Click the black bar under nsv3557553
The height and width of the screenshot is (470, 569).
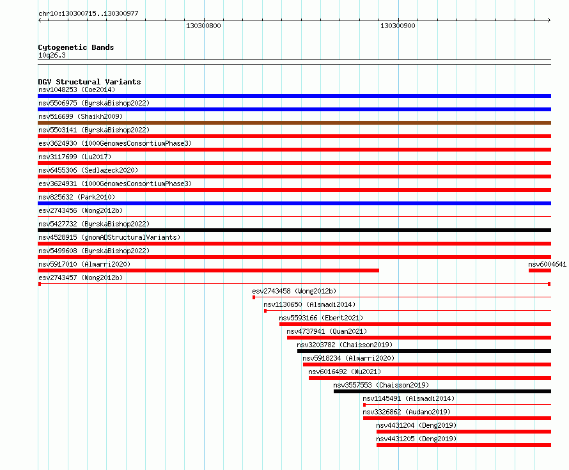pyautogui.click(x=442, y=391)
